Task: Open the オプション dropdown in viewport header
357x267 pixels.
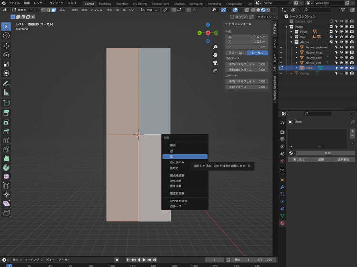Action: [x=266, y=17]
